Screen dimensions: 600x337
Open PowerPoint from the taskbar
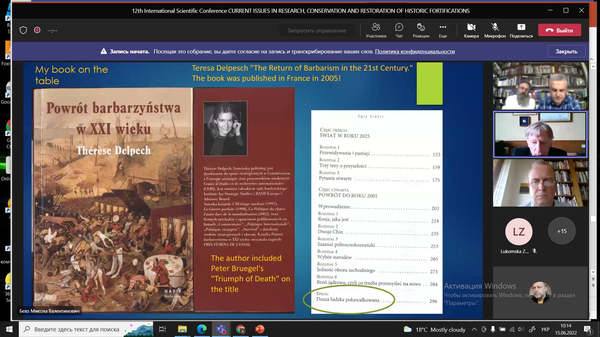pos(260,329)
